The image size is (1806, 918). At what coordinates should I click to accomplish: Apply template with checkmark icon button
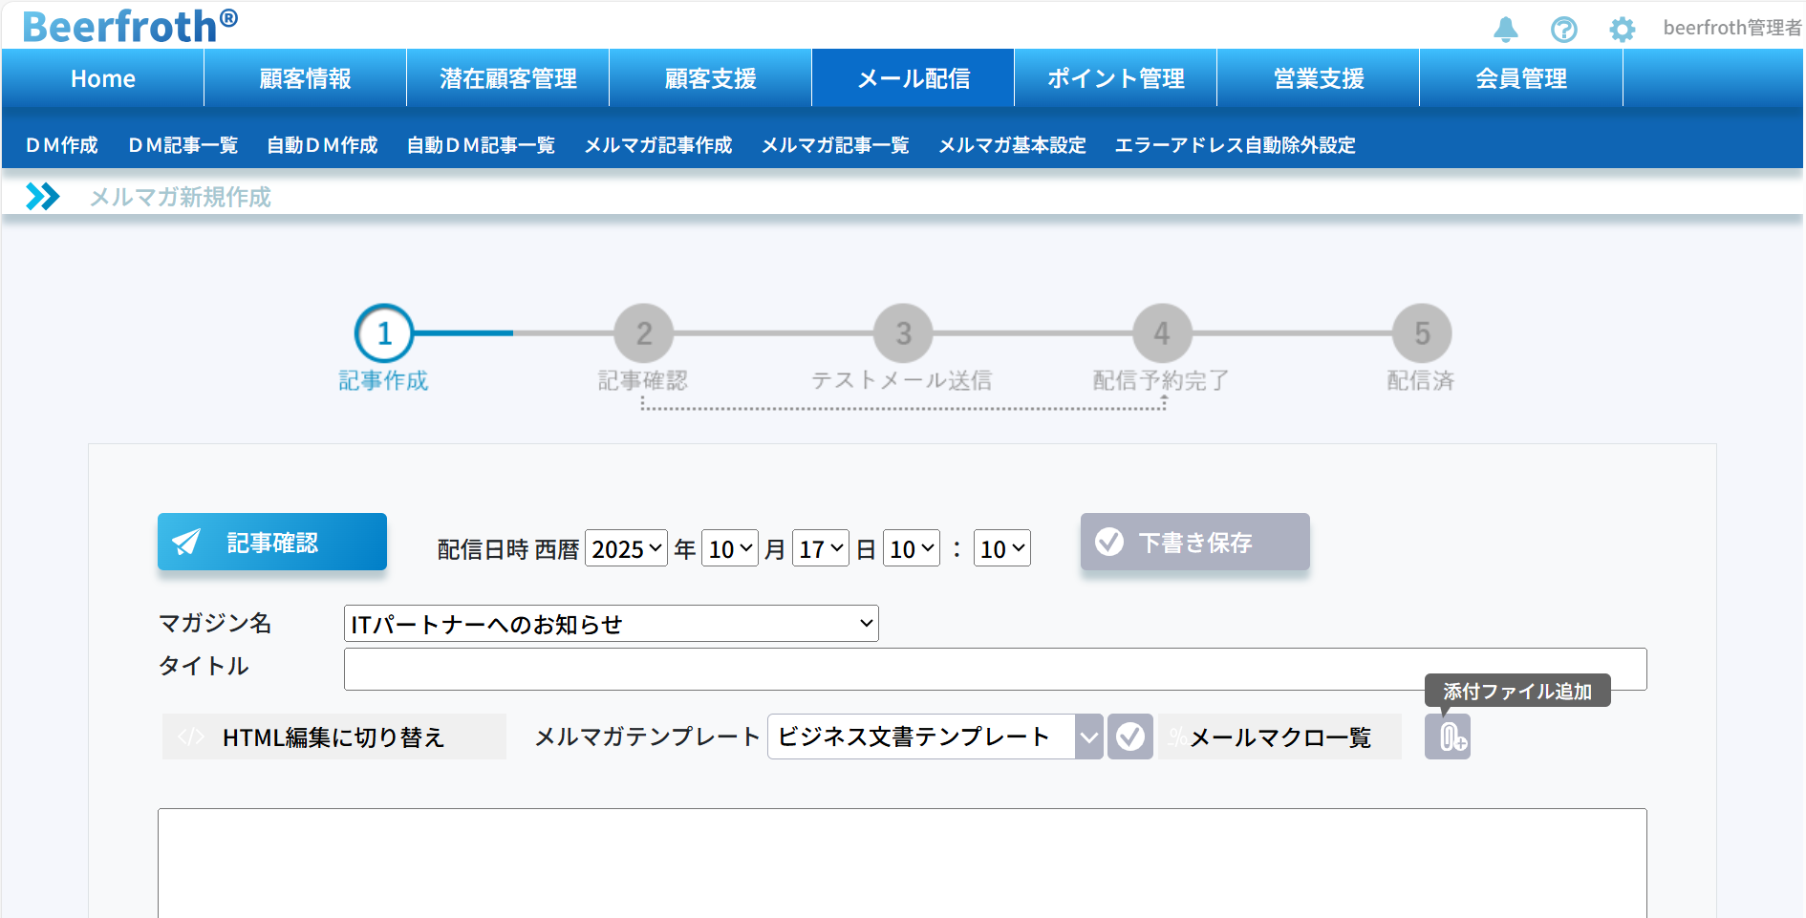click(x=1129, y=737)
